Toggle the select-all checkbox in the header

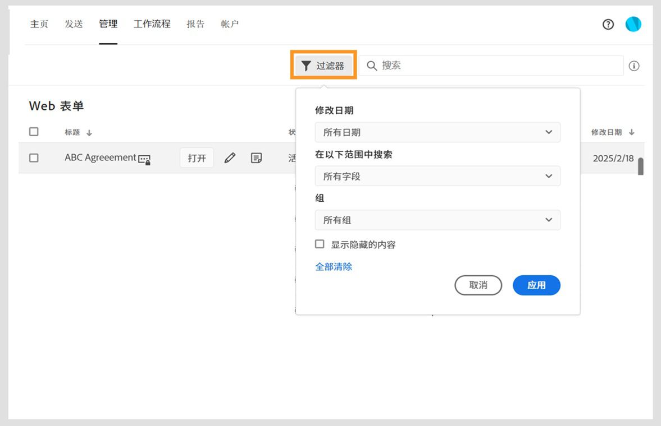pyautogui.click(x=34, y=131)
